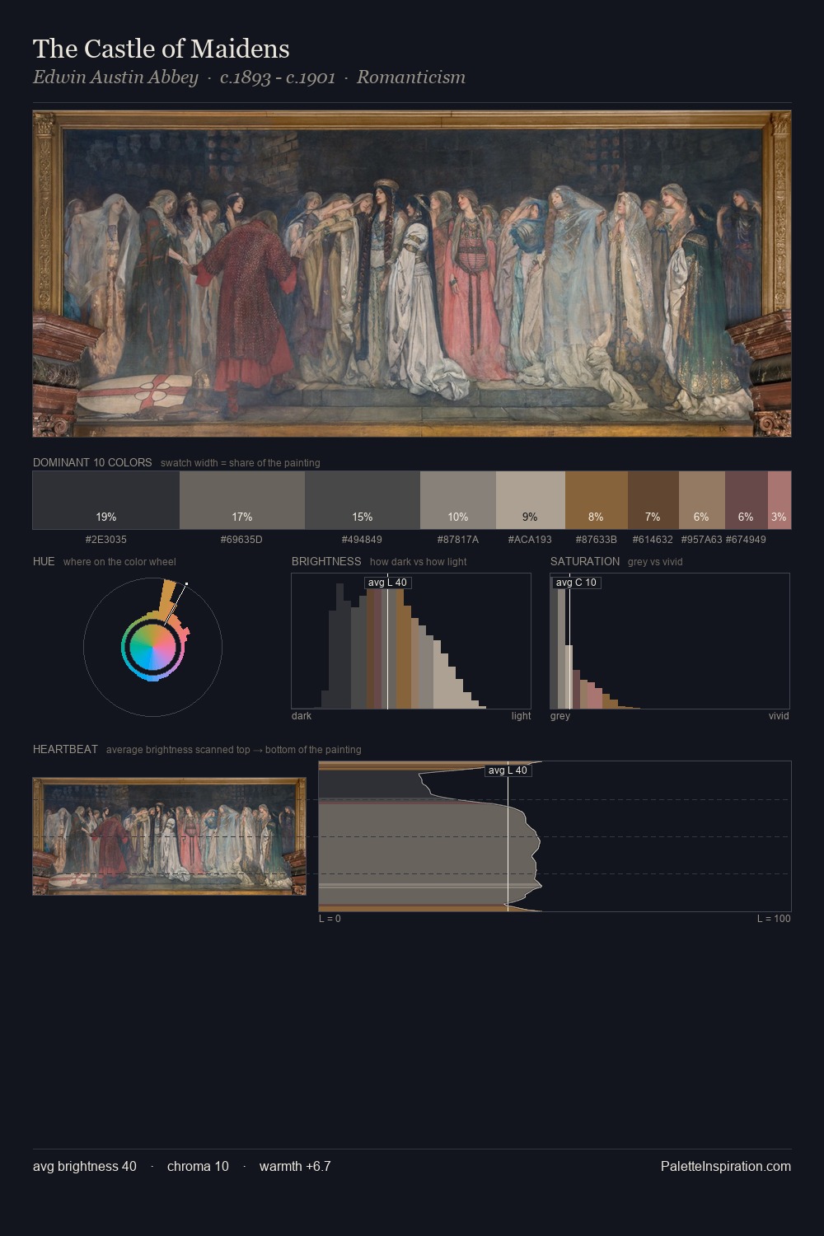Click the grey axis label under saturation
Image resolution: width=824 pixels, height=1236 pixels.
pyautogui.click(x=560, y=716)
